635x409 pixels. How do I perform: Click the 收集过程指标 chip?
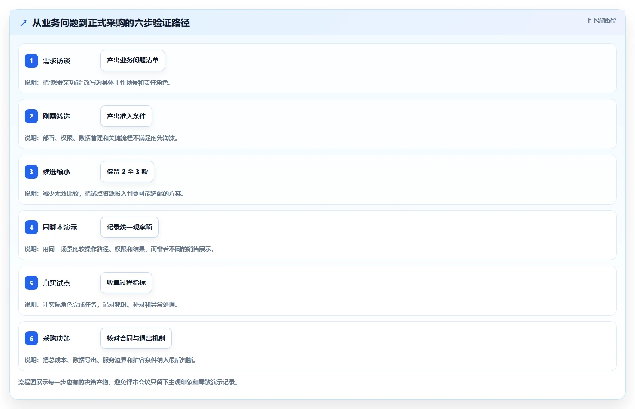pyautogui.click(x=126, y=283)
